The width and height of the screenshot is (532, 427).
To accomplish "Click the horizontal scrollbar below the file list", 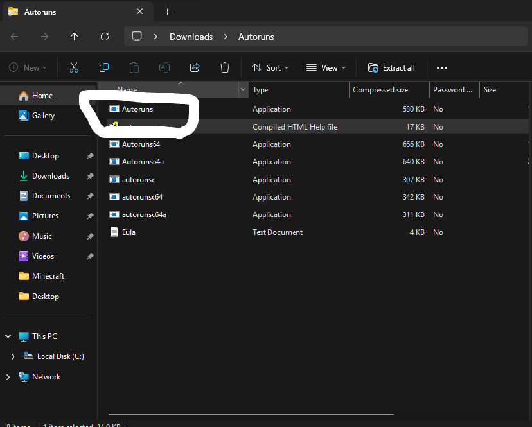I will 251,414.
